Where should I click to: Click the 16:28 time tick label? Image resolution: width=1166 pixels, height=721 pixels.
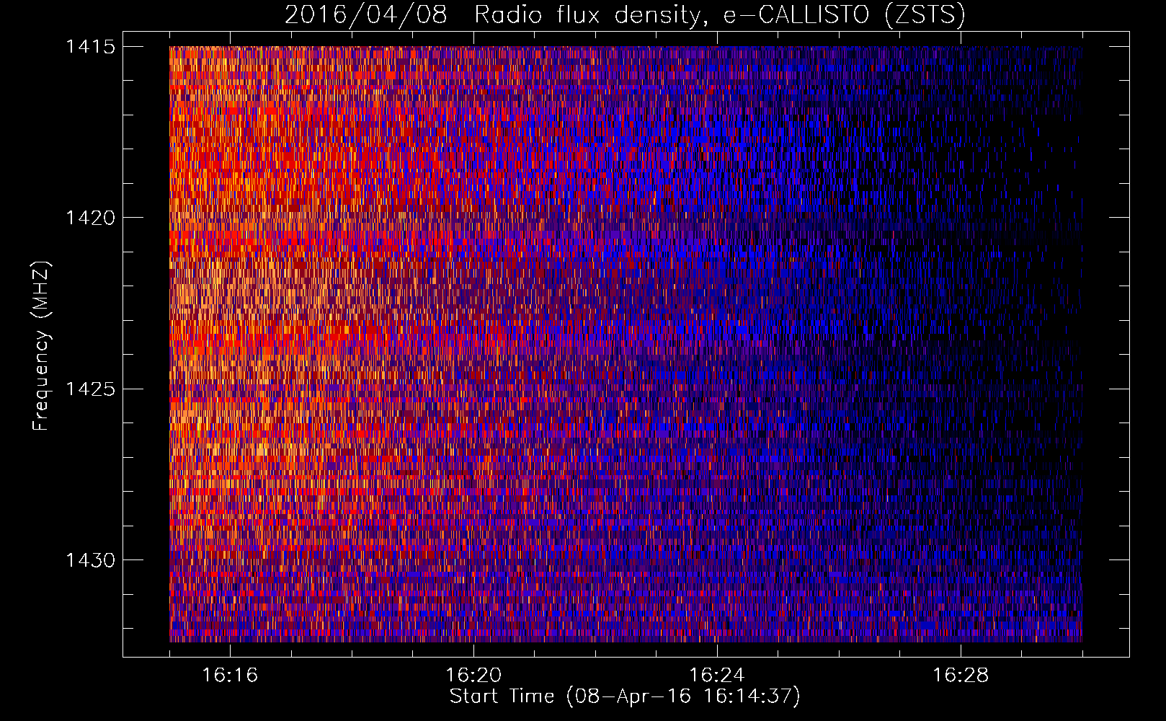961,675
